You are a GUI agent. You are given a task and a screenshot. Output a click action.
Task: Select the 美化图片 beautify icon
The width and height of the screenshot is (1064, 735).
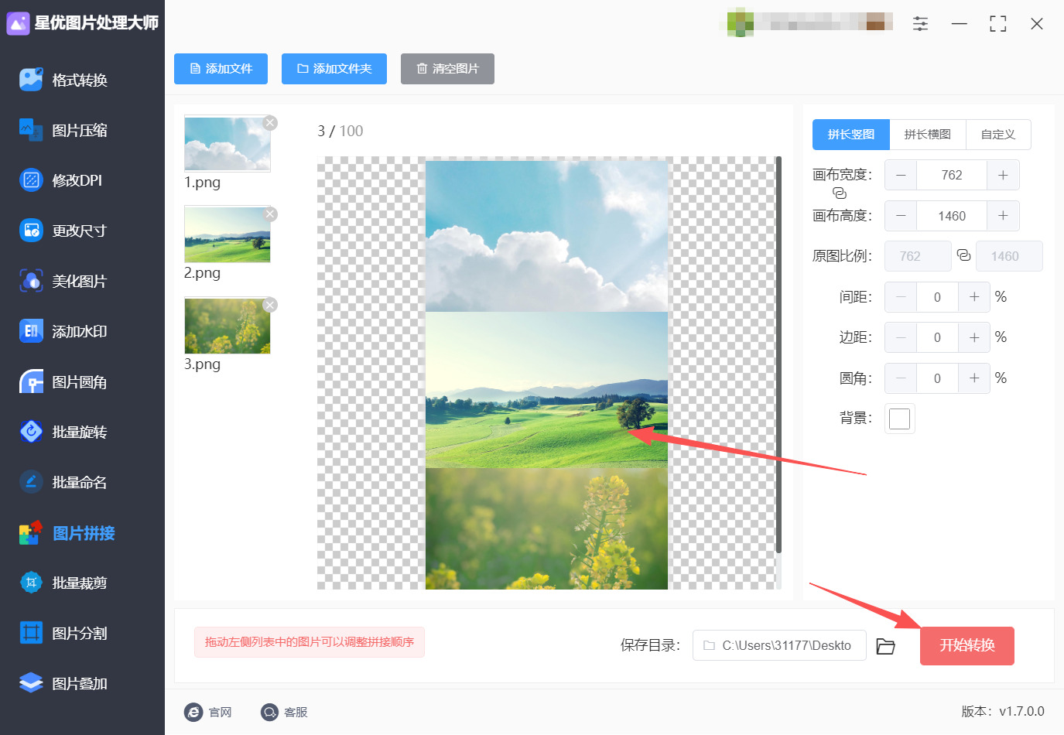pyautogui.click(x=31, y=281)
